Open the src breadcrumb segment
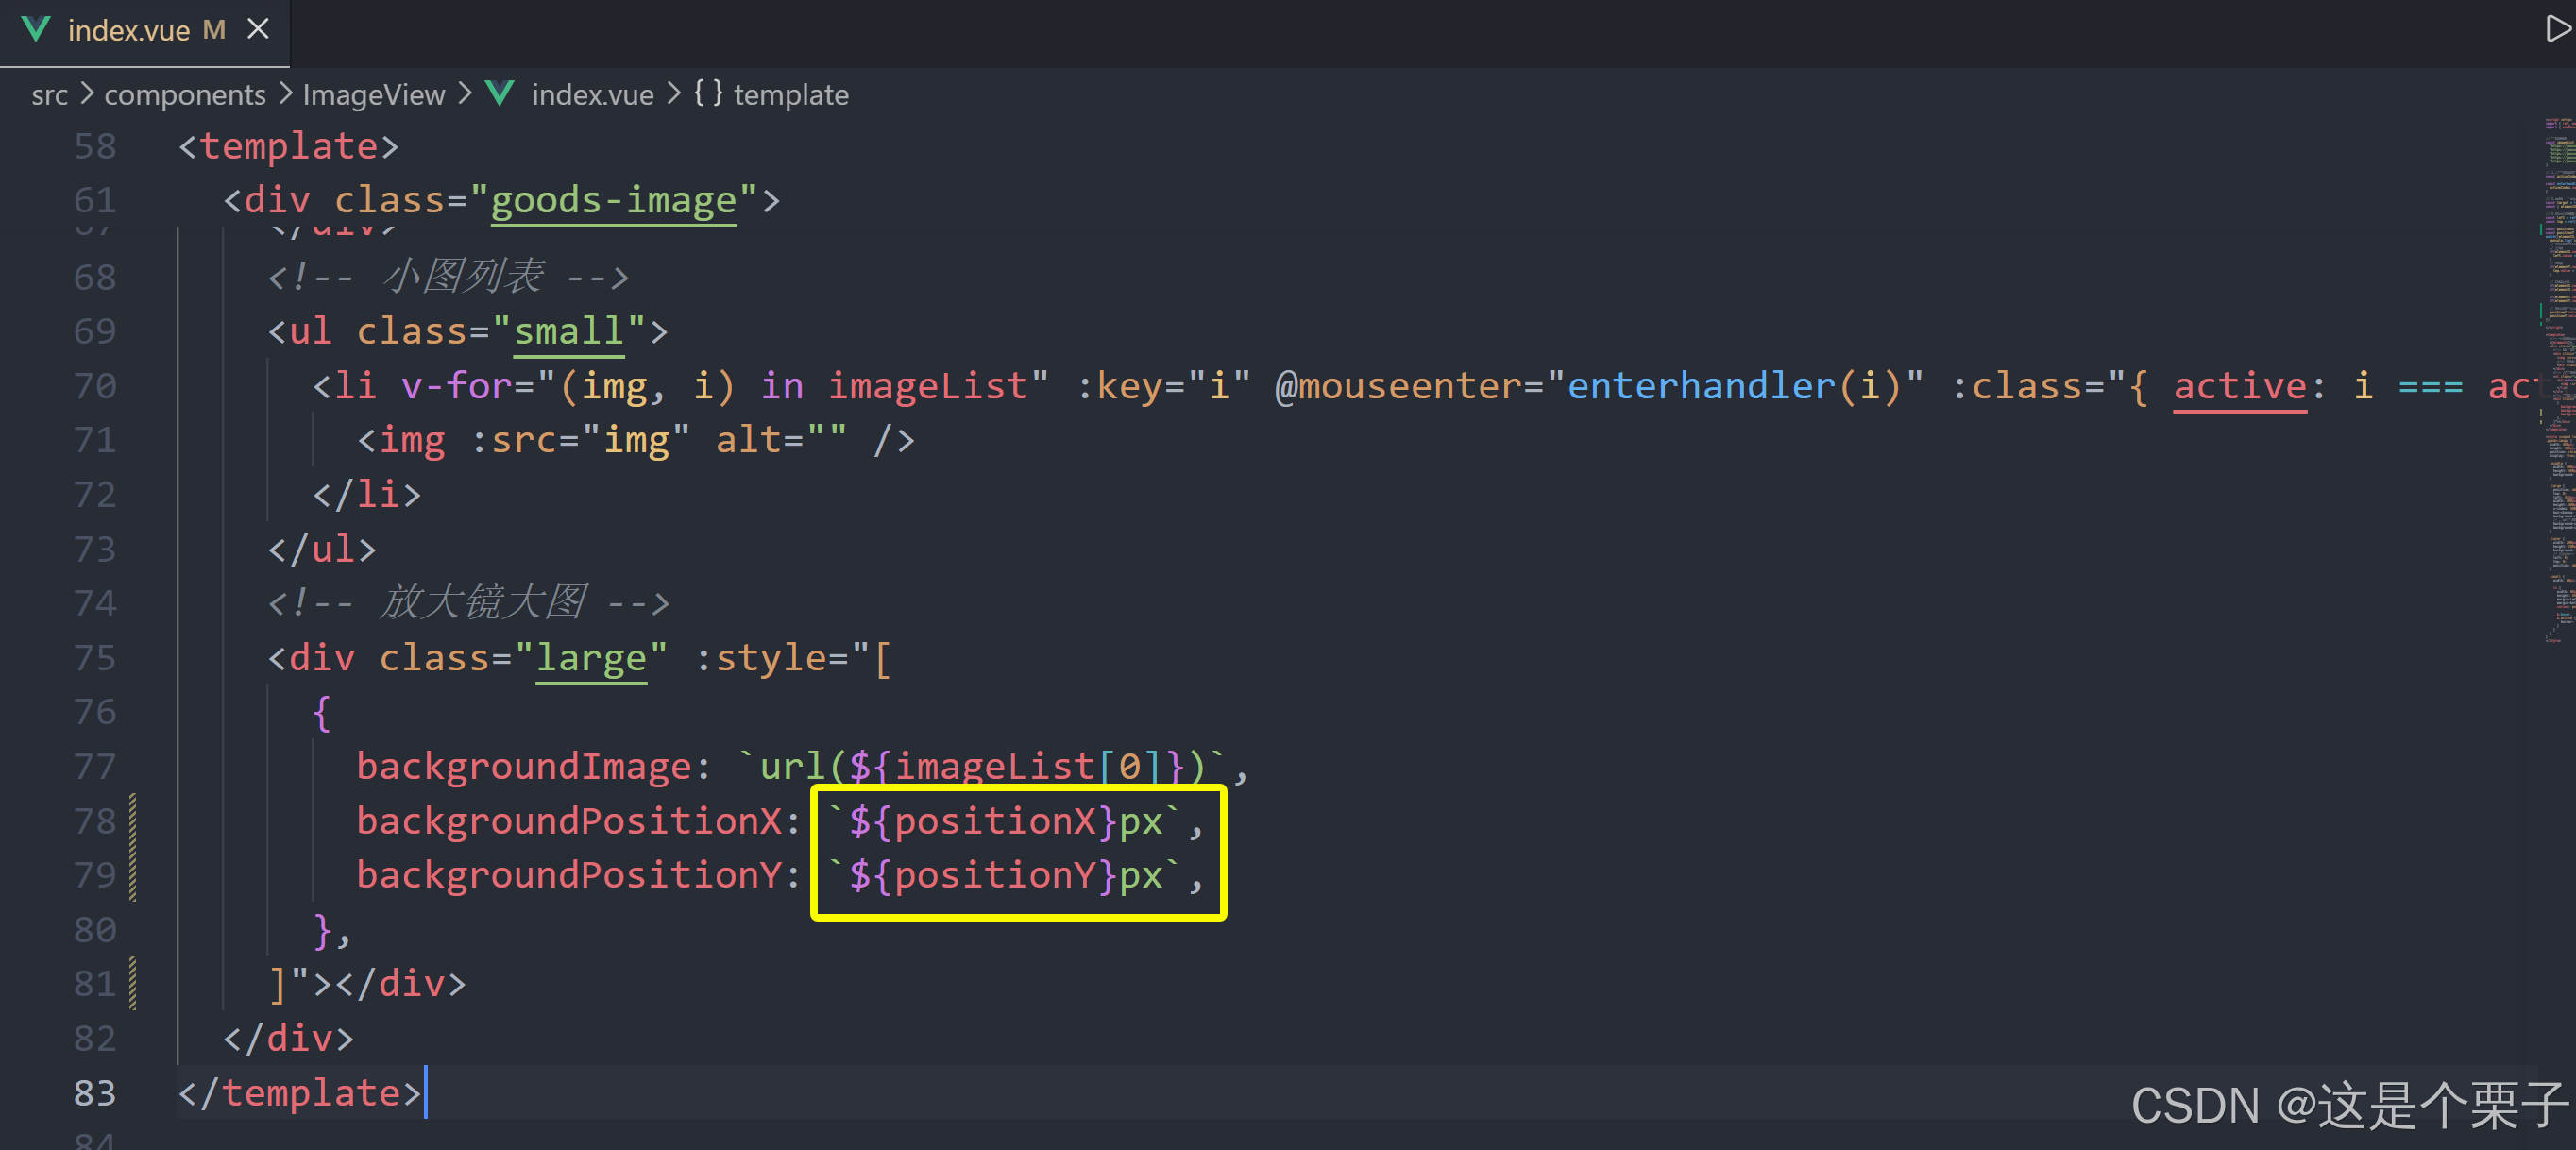This screenshot has height=1150, width=2576. (49, 95)
